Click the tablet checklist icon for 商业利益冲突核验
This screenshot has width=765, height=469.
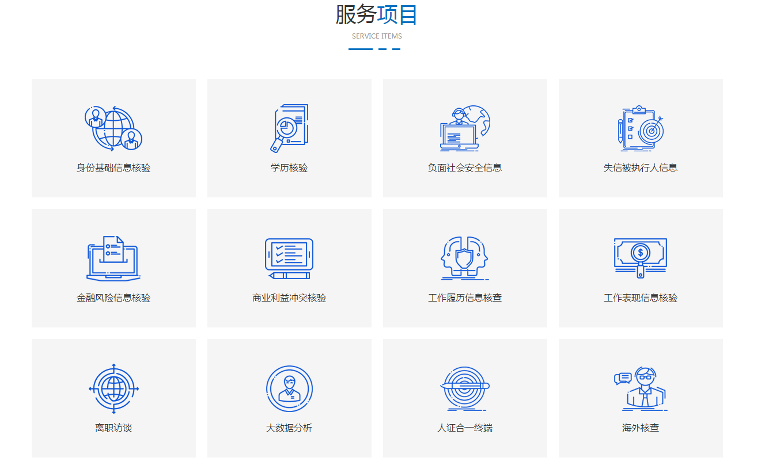pyautogui.click(x=289, y=258)
